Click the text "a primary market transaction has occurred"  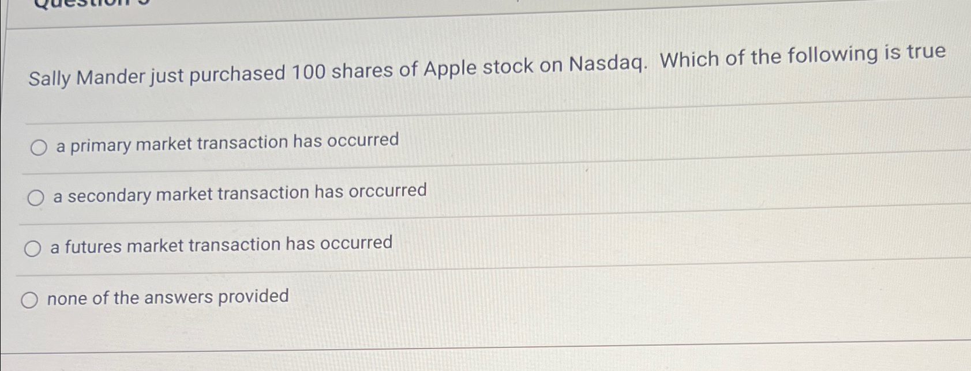[225, 141]
